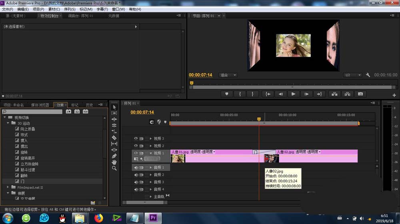The height and width of the screenshot is (224, 400).
Task: Toggle snap in timeline
Action: coord(152,122)
